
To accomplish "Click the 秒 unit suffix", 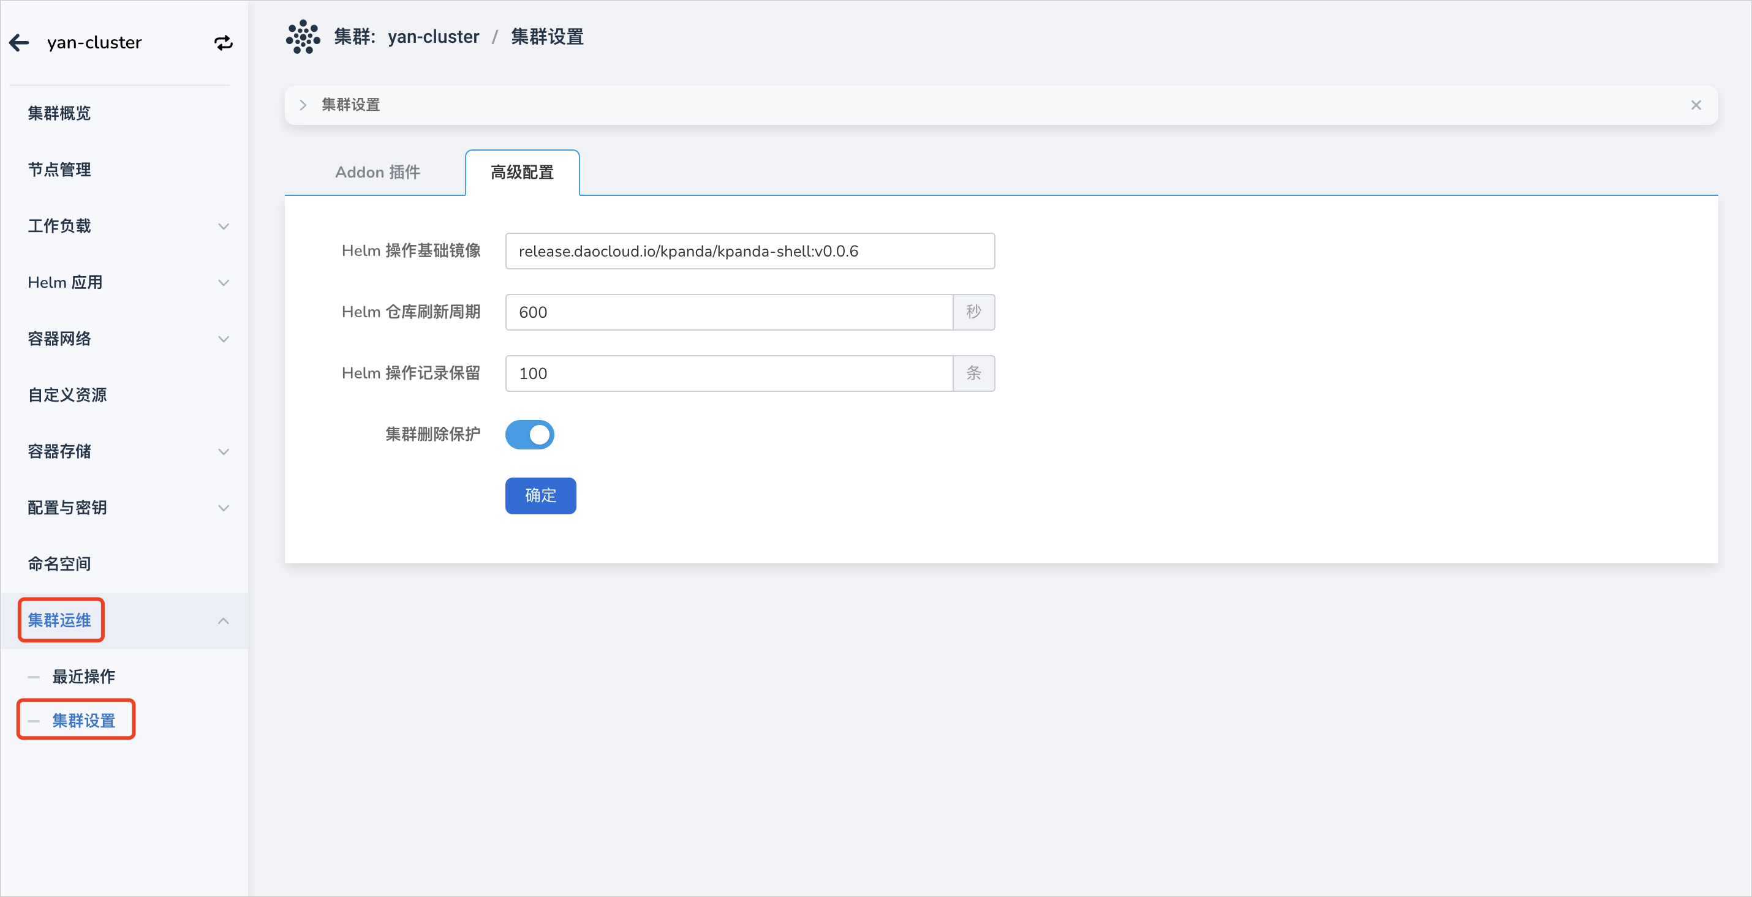I will point(973,313).
